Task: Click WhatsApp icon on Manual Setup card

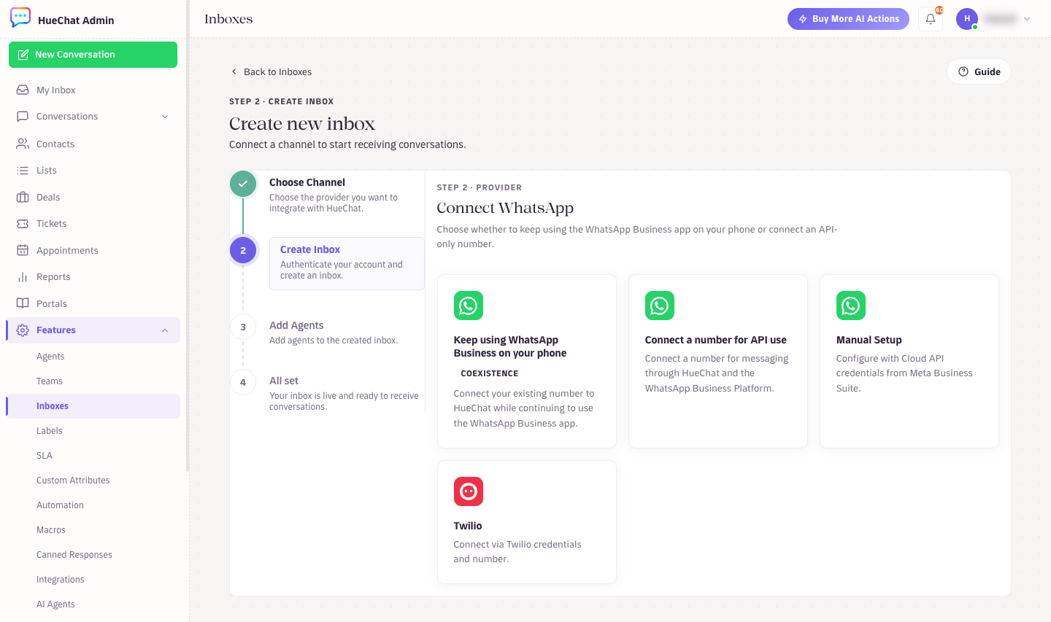Action: point(851,306)
